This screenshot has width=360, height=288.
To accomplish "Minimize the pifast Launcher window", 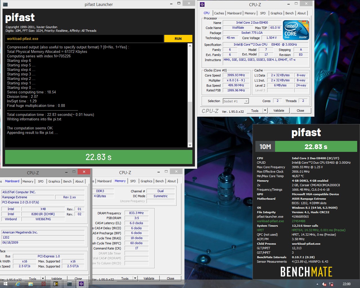I will coord(171,4).
